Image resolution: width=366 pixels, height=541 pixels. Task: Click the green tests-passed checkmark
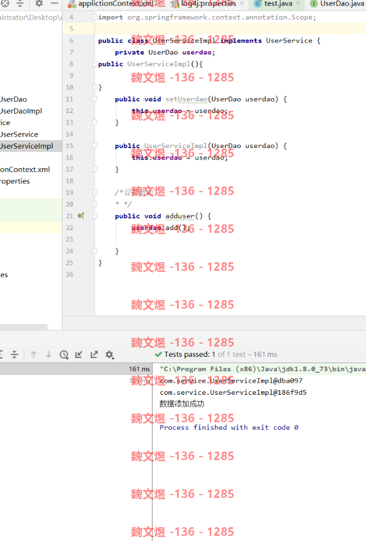(x=159, y=355)
